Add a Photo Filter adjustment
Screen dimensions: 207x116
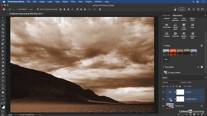167,26
